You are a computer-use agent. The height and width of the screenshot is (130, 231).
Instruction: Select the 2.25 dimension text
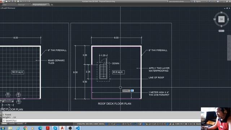[88, 72]
